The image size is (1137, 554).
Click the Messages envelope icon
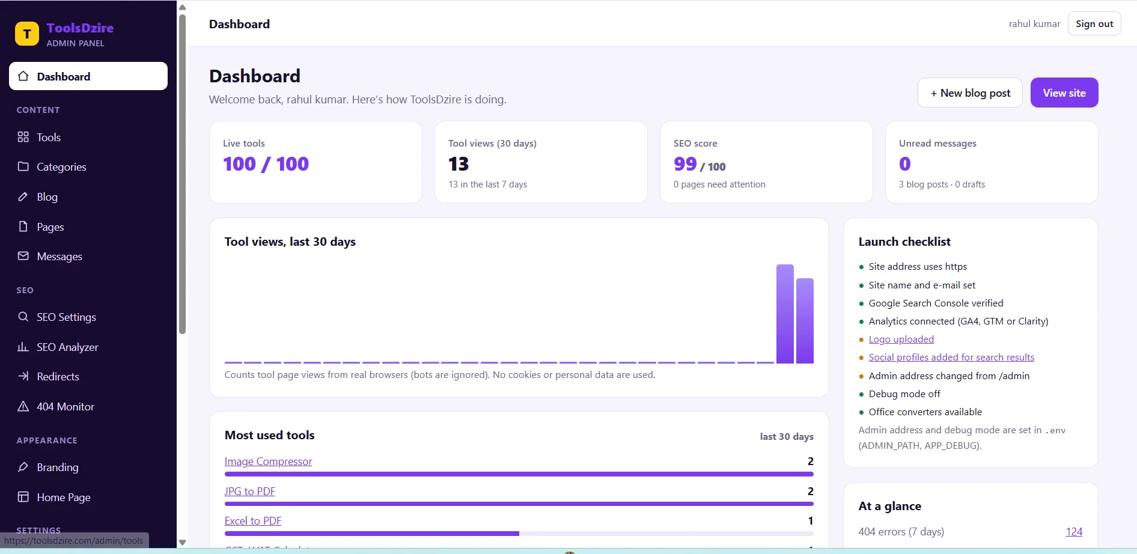coord(23,256)
